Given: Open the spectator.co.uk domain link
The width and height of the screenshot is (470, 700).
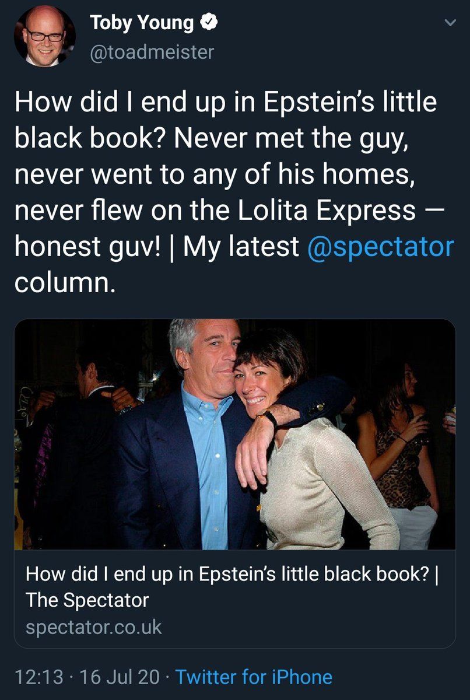Looking at the screenshot, I should coord(94,627).
